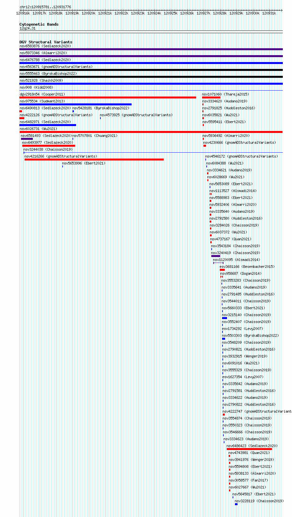
Task: Select nsv975534 (Sudmant2013) label
Action: click(42, 101)
